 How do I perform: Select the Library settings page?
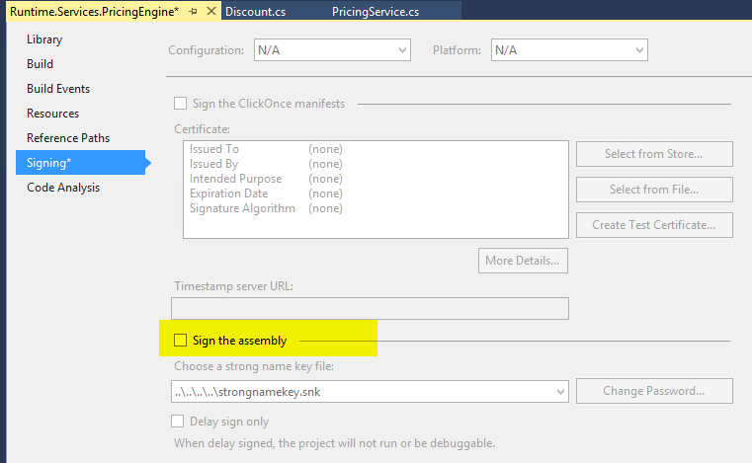coord(44,39)
